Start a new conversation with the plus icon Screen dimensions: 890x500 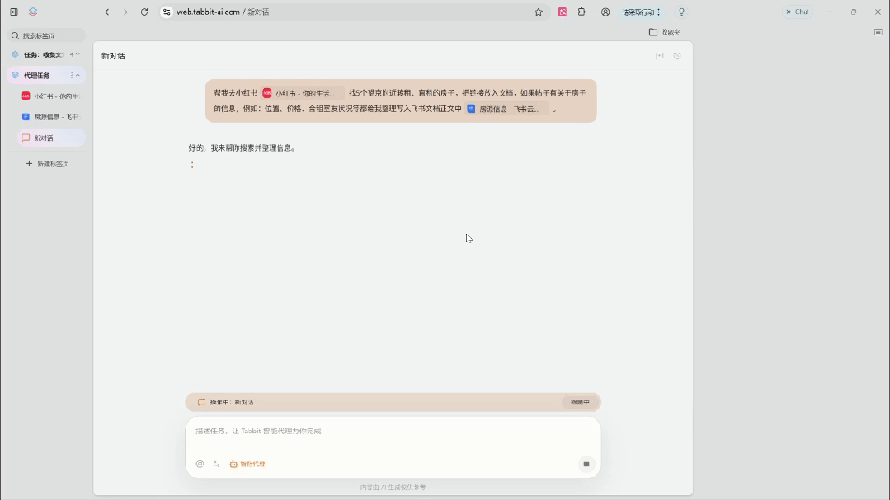pyautogui.click(x=660, y=55)
